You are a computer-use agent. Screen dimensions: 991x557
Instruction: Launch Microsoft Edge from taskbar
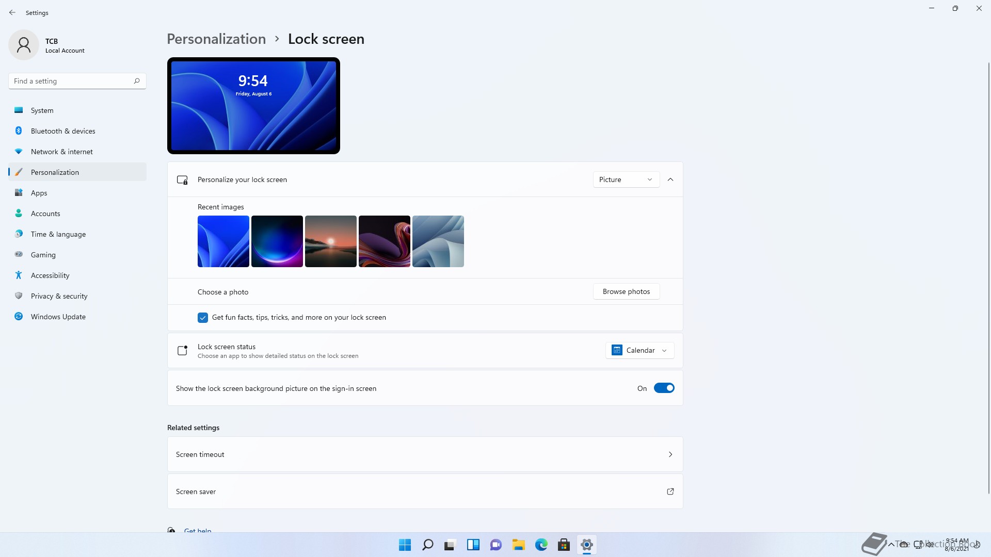[x=541, y=545]
